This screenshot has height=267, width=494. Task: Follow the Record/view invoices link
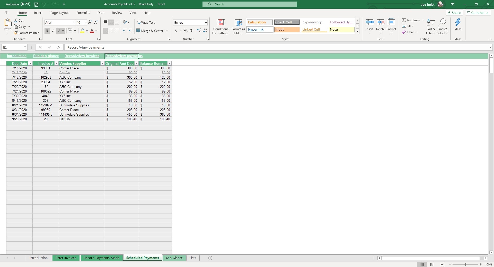(82, 56)
